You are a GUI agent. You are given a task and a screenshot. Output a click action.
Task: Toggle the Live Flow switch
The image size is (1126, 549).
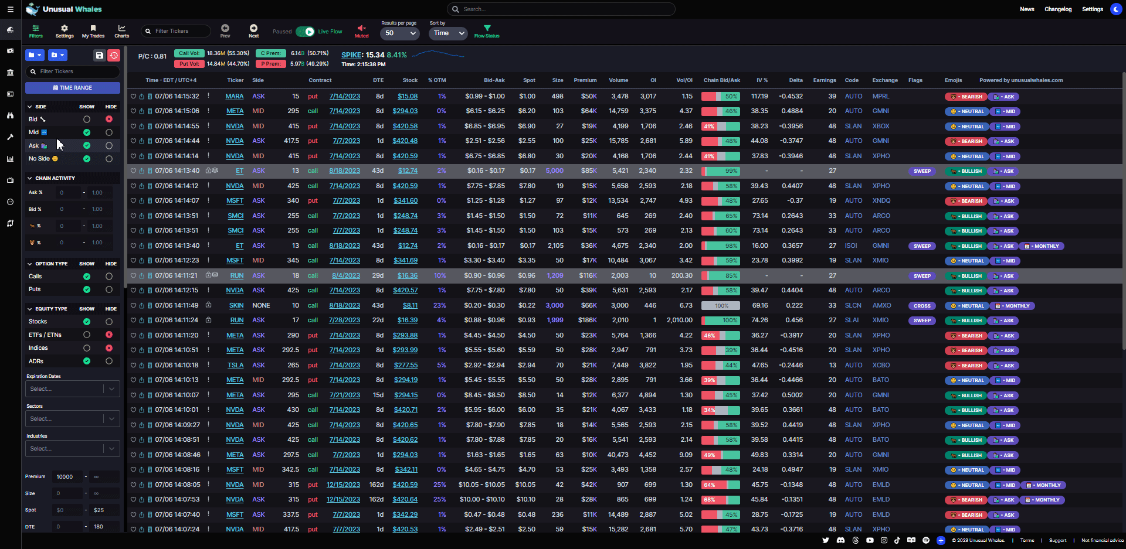point(305,32)
